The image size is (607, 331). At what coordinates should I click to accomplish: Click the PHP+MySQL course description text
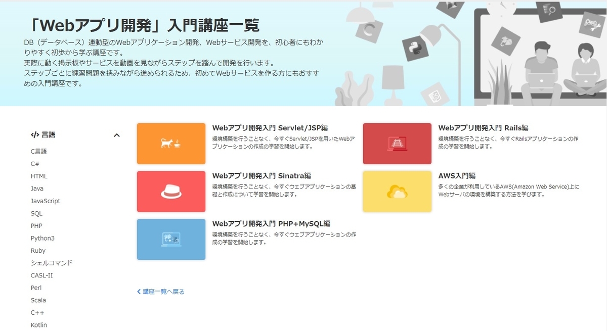[x=284, y=238]
